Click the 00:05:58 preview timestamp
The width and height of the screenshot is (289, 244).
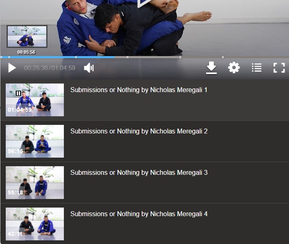coord(26,52)
